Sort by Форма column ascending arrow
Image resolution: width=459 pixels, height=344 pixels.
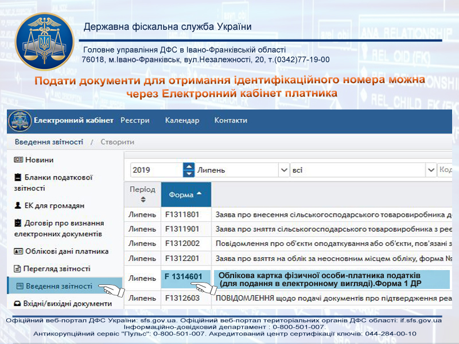pyautogui.click(x=199, y=193)
